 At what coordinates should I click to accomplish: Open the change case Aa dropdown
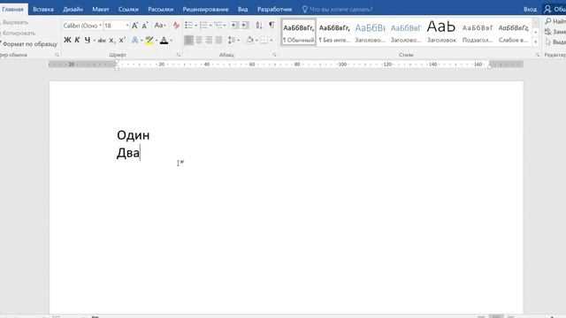tap(160, 26)
